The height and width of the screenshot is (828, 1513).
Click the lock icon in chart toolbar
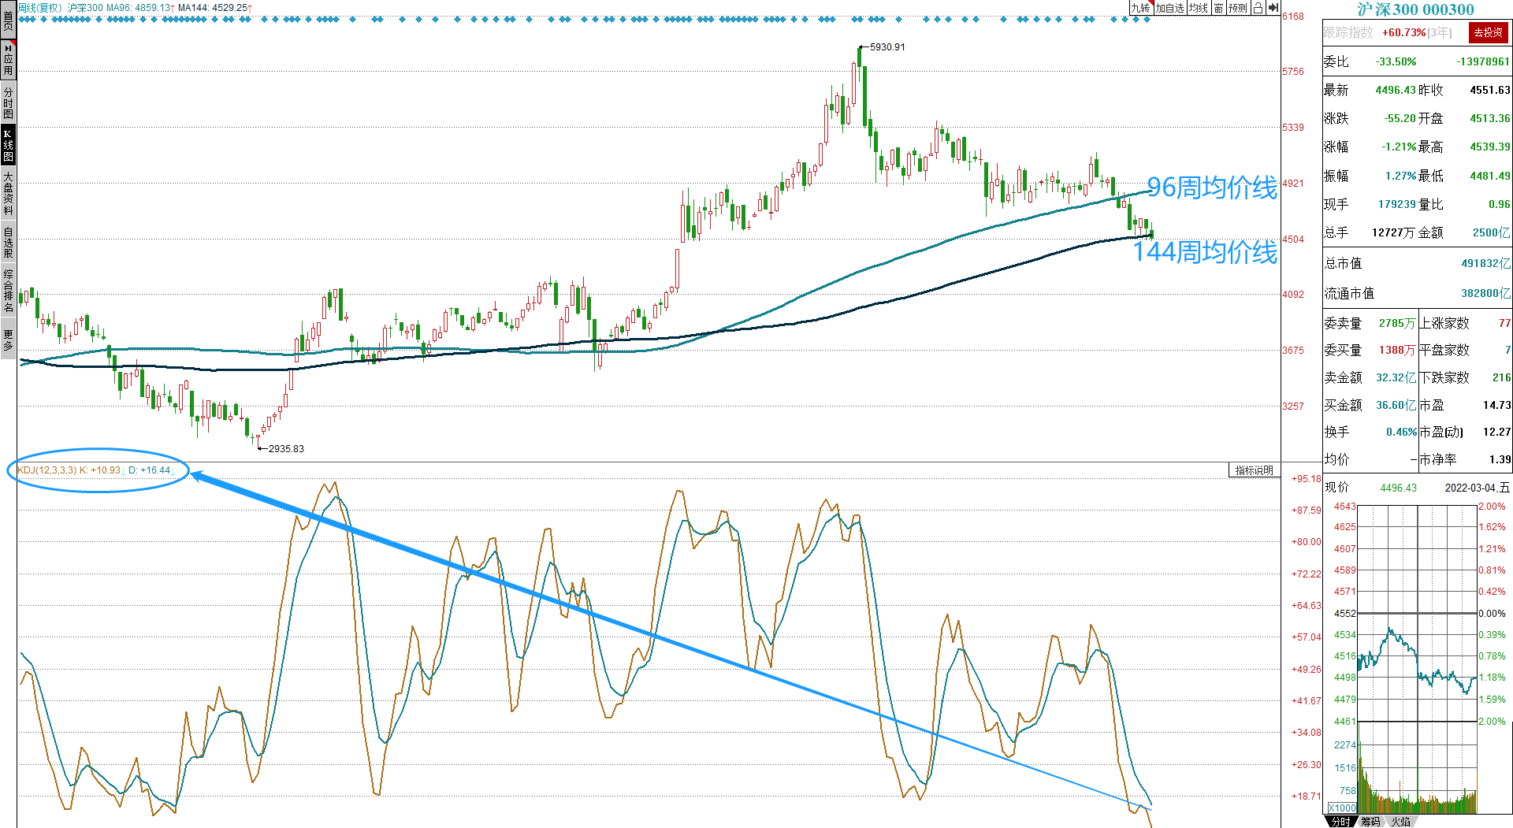[1258, 8]
